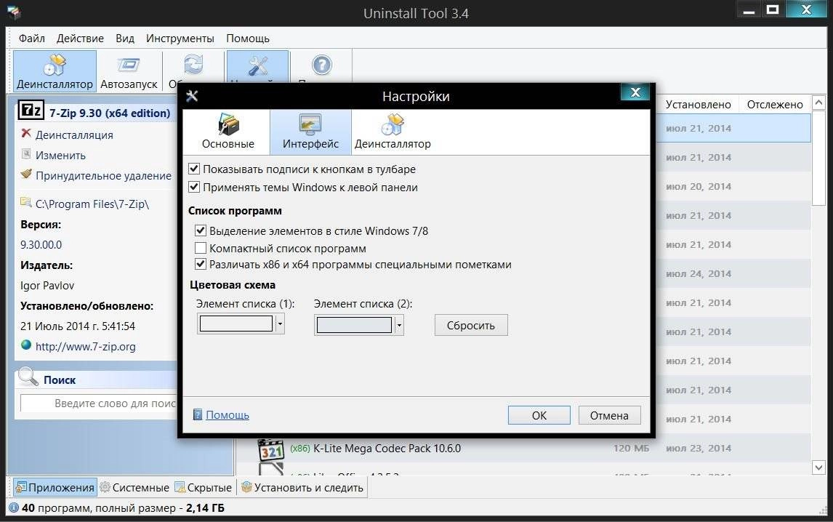Click scrollbar down arrow in program list
The width and height of the screenshot is (833, 522).
pyautogui.click(x=818, y=467)
